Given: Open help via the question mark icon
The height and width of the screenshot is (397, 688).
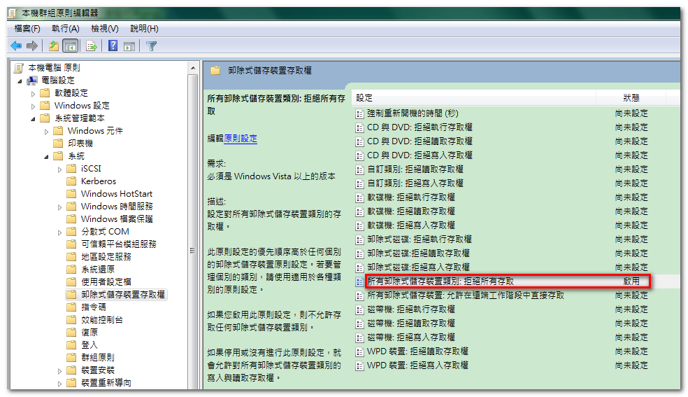Looking at the screenshot, I should pos(113,46).
